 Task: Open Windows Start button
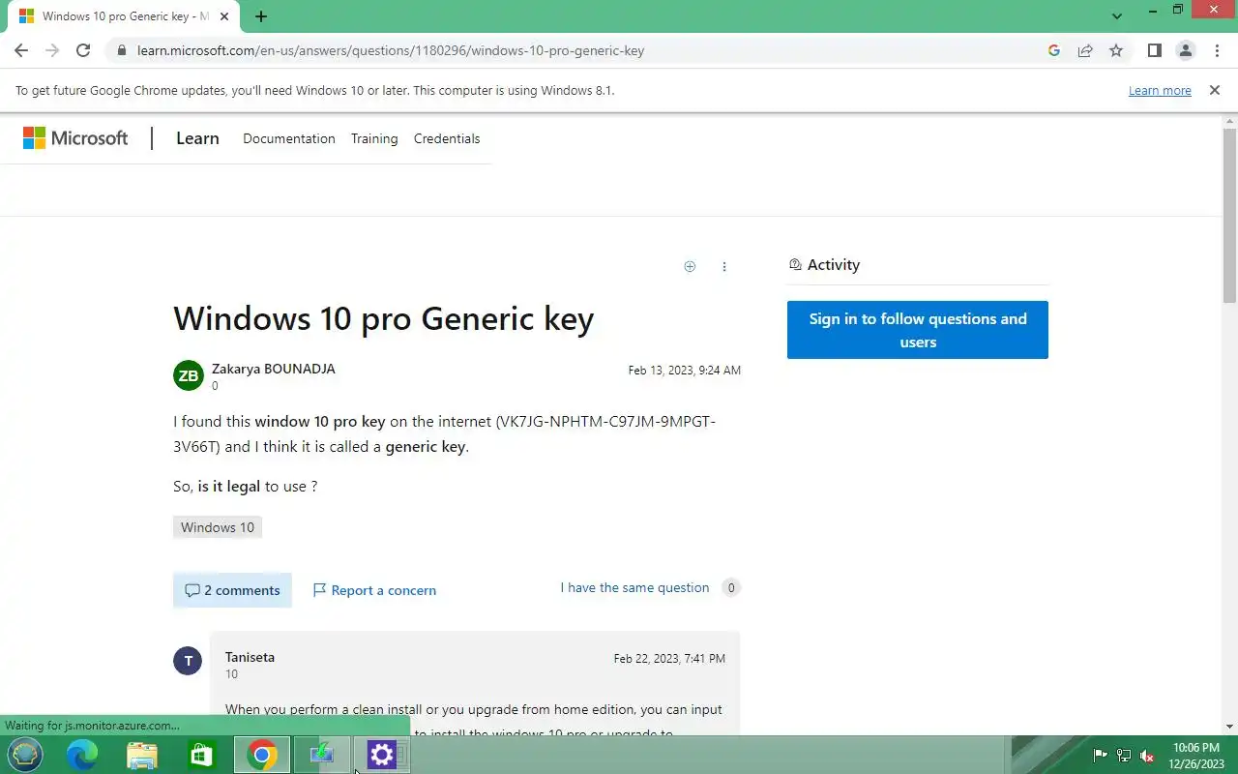(25, 755)
